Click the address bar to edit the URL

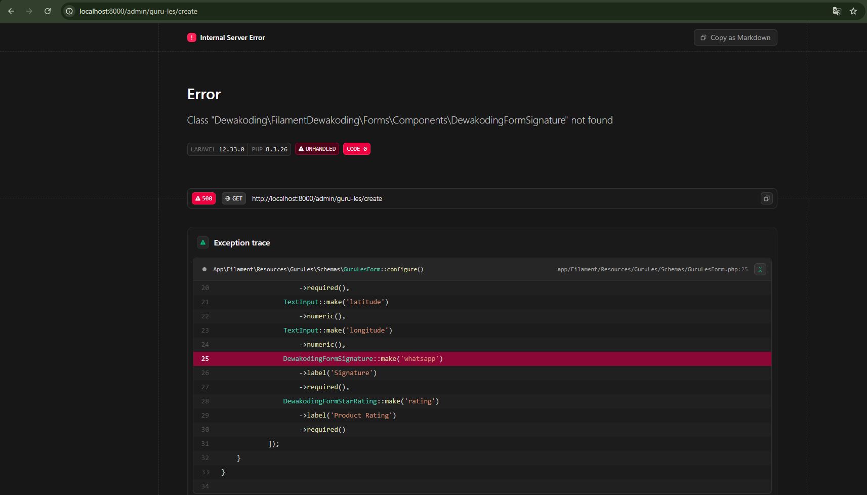304,11
